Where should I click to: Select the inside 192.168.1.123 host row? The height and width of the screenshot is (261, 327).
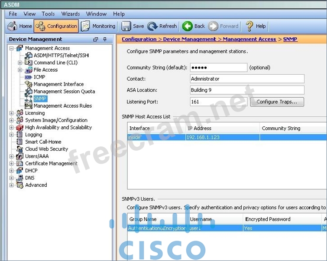click(x=225, y=137)
